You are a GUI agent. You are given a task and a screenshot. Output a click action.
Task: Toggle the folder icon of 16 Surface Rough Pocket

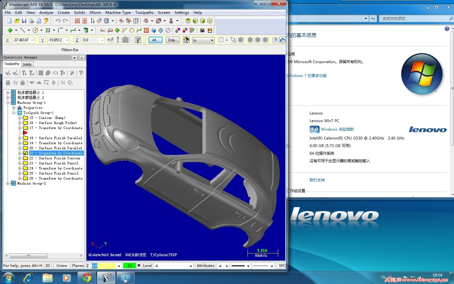pos(26,123)
